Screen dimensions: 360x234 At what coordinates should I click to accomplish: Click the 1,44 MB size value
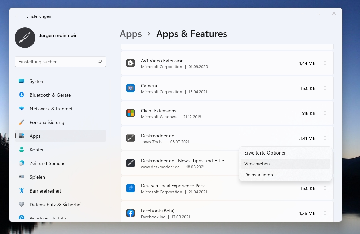tap(307, 63)
